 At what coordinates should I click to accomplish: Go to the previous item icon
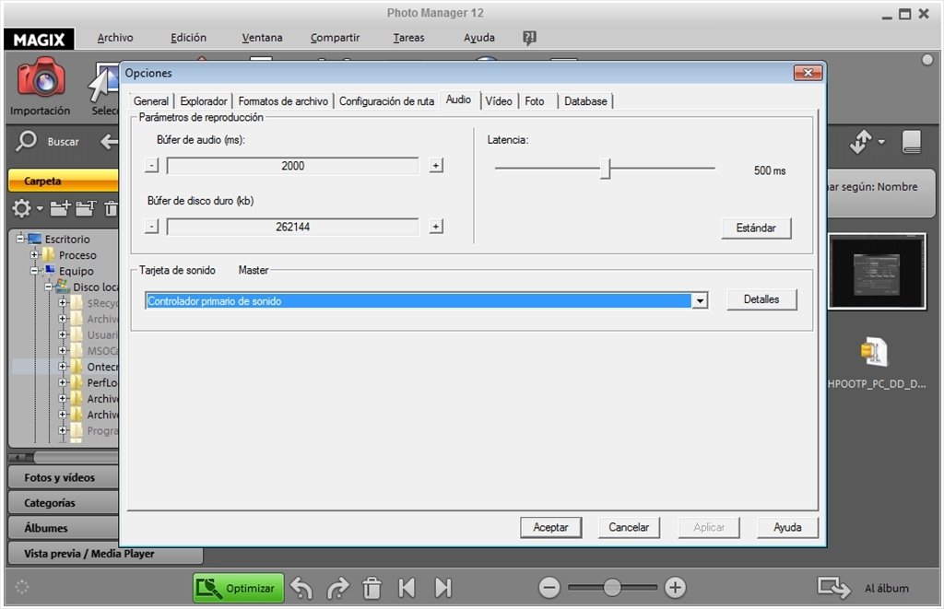[x=407, y=588]
